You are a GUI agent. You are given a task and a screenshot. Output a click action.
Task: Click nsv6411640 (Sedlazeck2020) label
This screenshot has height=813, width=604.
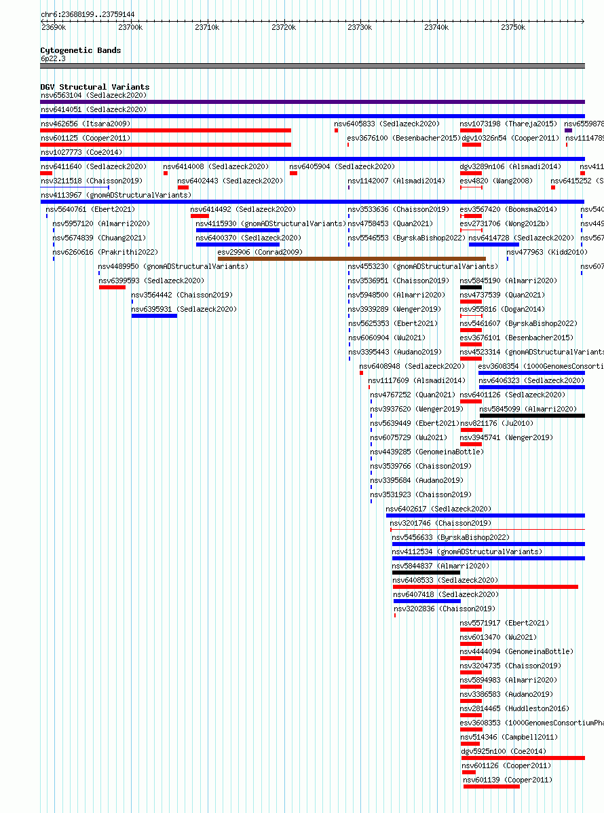coord(94,166)
